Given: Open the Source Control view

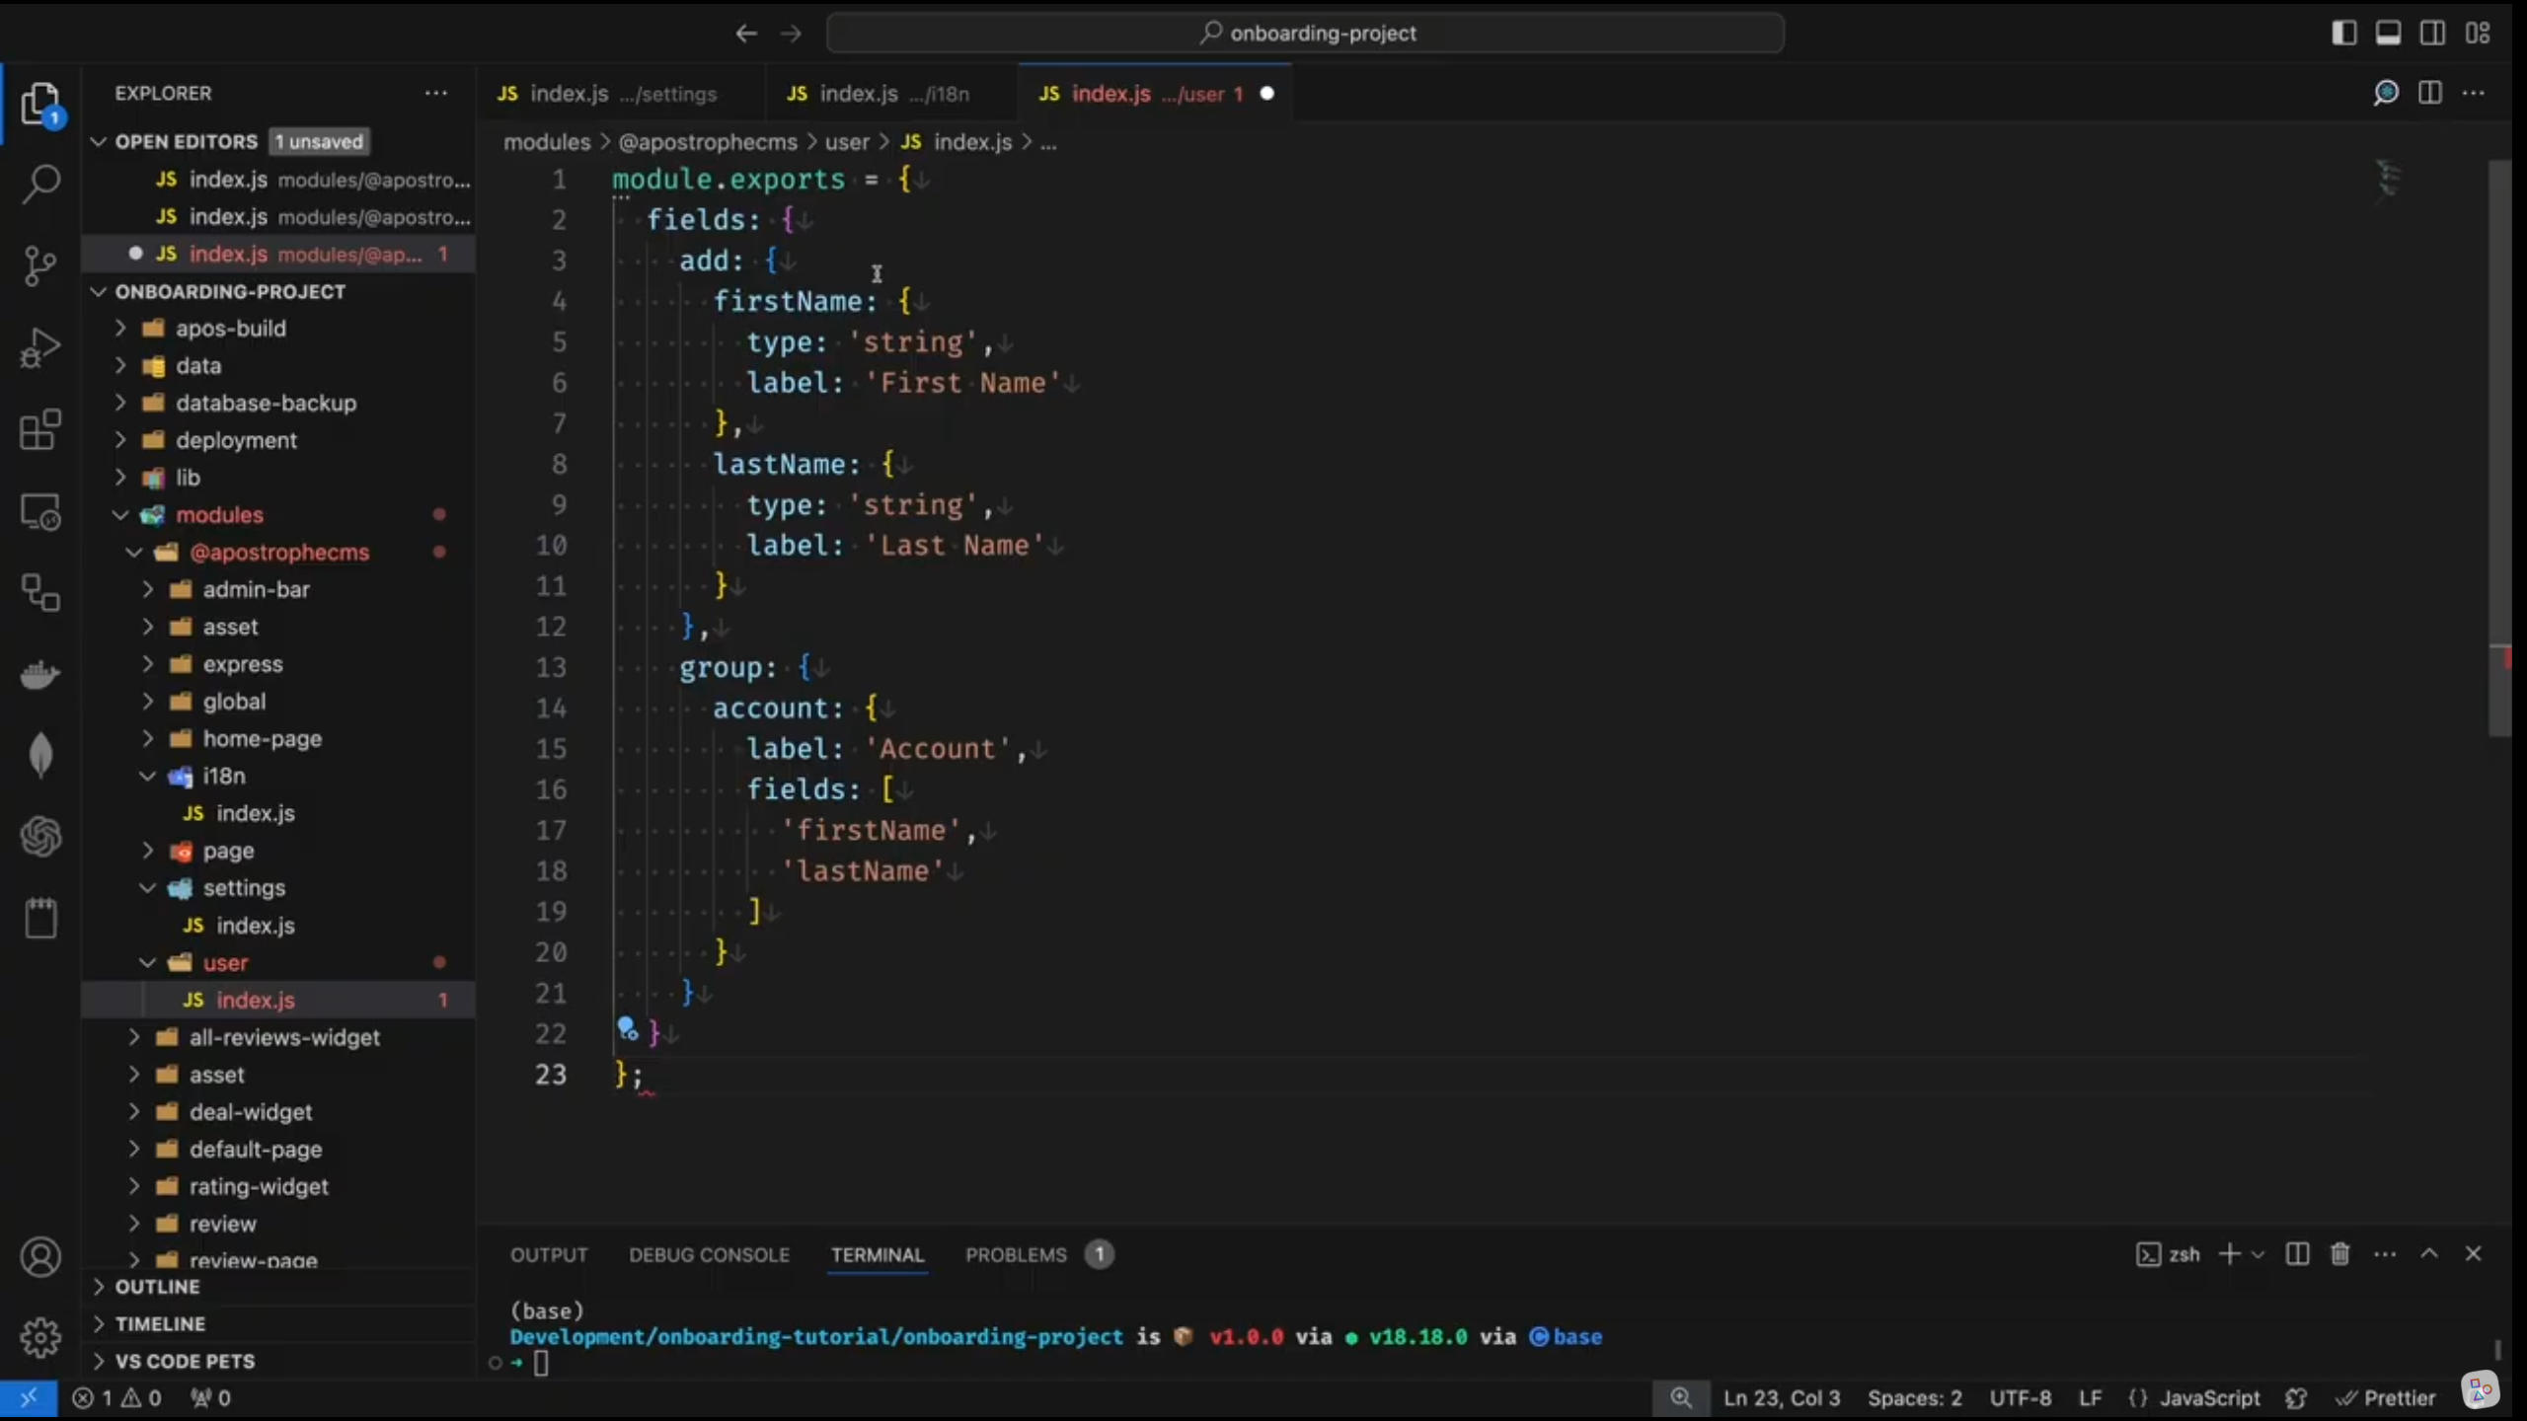Looking at the screenshot, I should pos(40,265).
